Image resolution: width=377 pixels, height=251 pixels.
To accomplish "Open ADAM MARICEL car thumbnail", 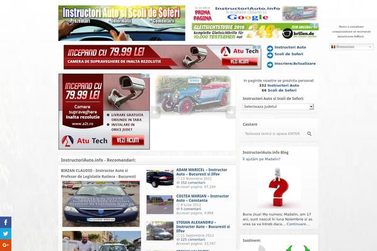I will tap(160, 178).
